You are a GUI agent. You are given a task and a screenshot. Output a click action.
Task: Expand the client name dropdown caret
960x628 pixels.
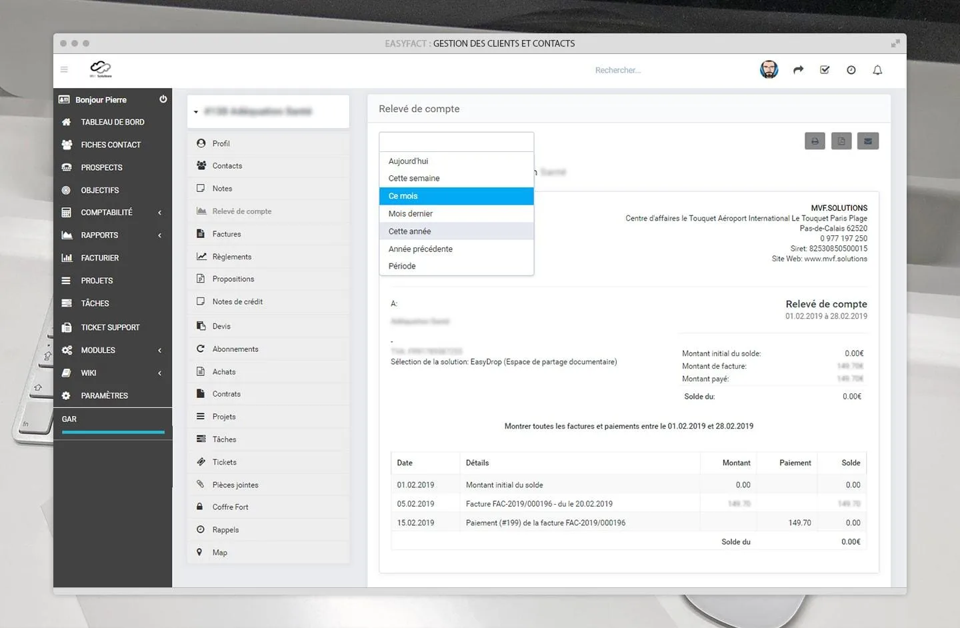pos(196,112)
